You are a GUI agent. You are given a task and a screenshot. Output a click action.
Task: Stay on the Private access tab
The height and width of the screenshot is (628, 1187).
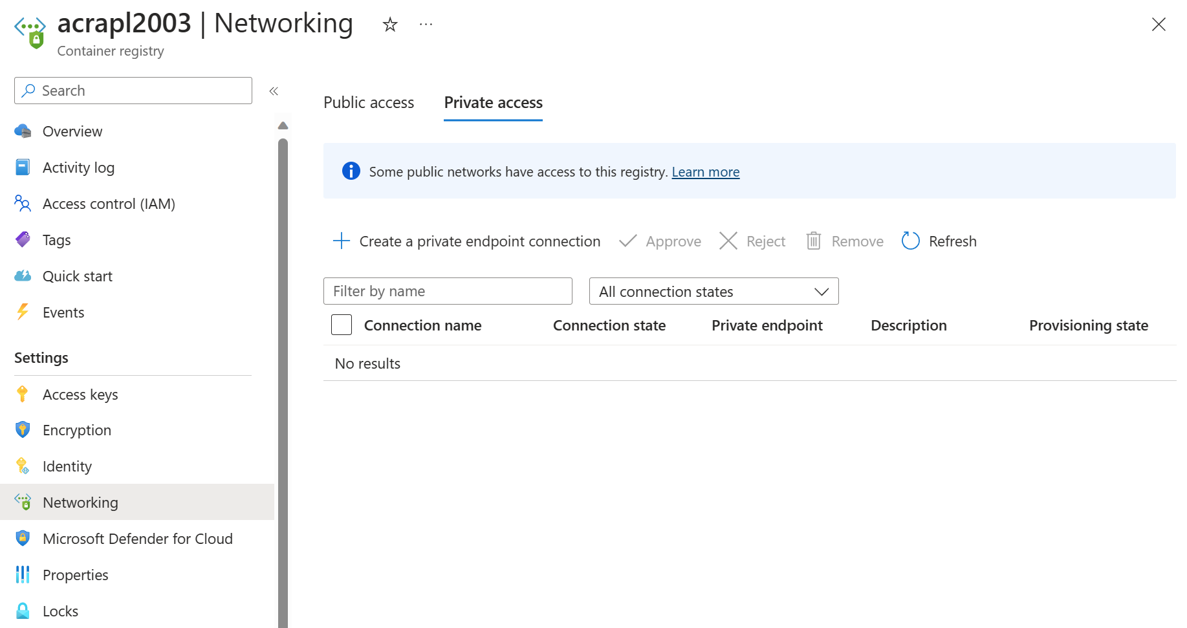(492, 102)
